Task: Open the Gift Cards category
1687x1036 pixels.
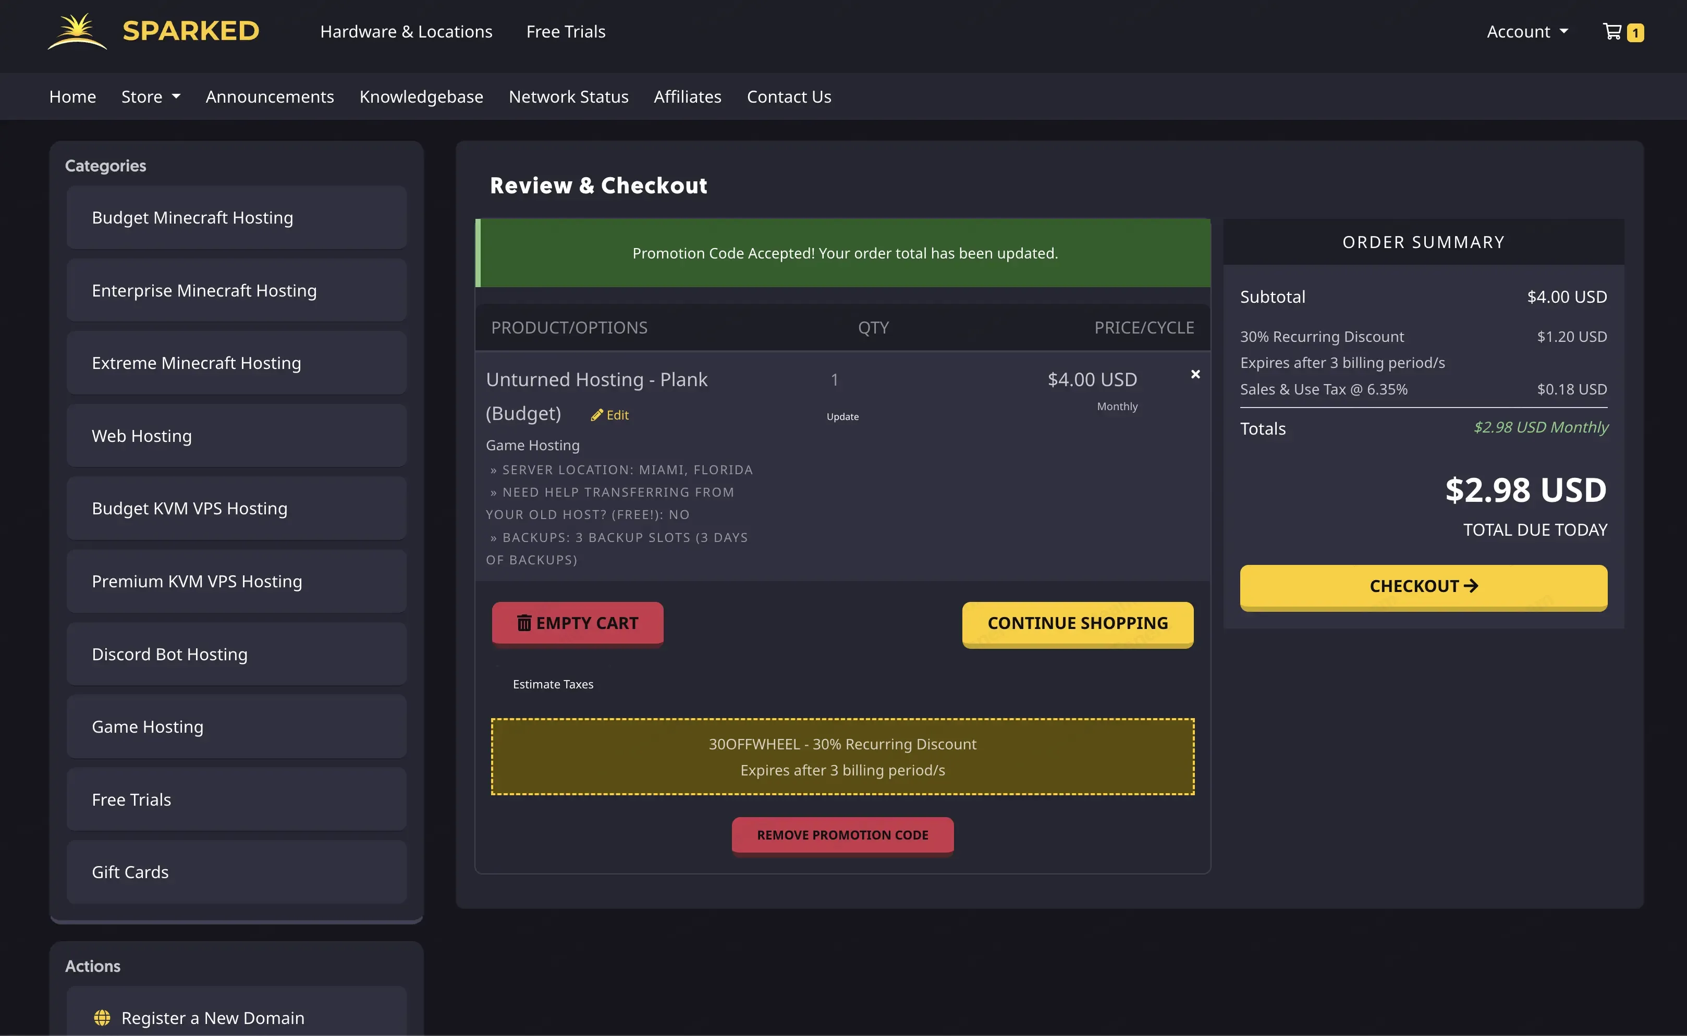Action: (237, 872)
